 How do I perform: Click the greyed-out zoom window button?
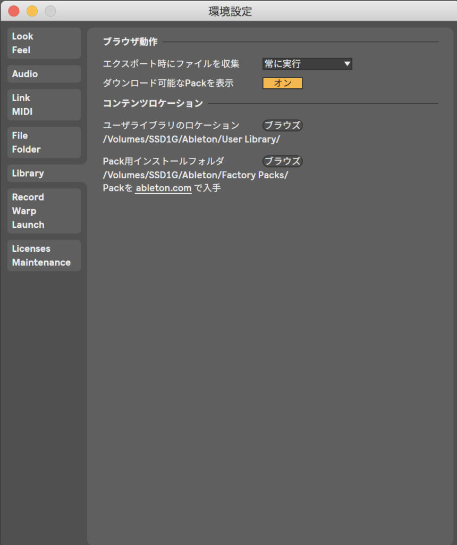click(50, 11)
